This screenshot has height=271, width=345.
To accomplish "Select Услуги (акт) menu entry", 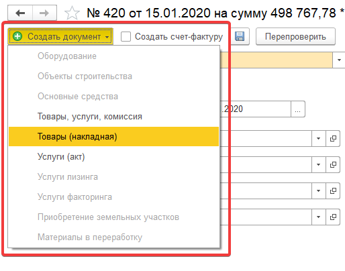I will (113, 157).
